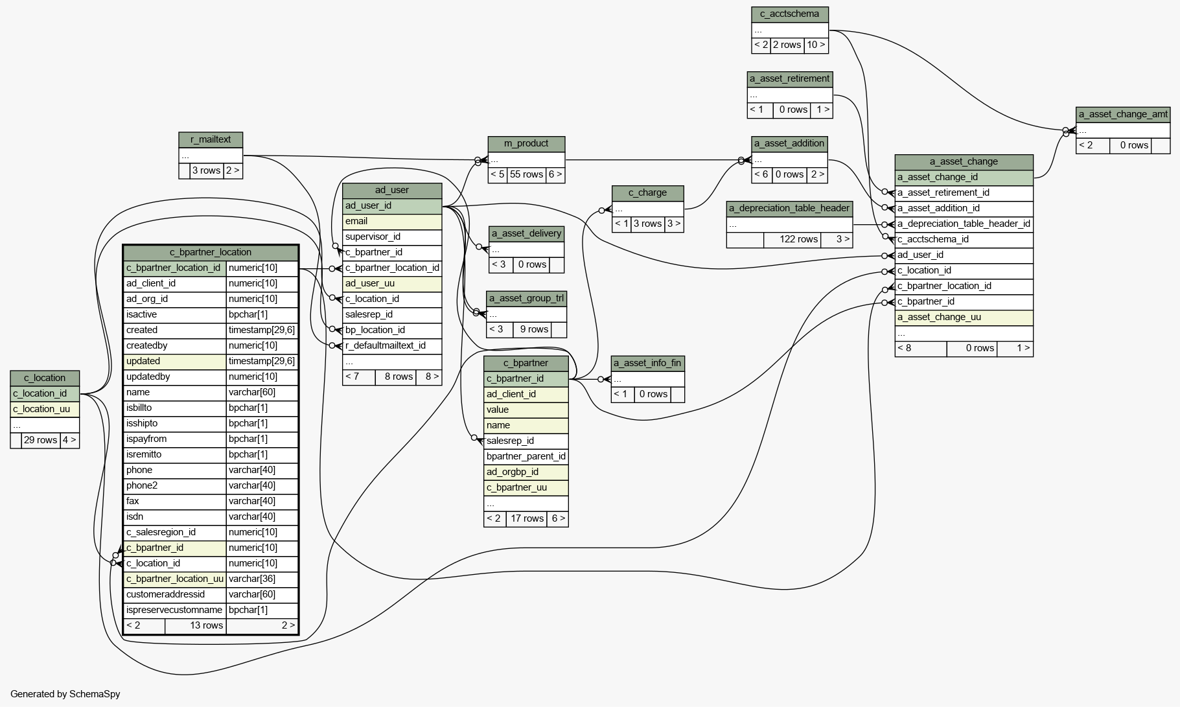Open the a_asset_change_amt table header
This screenshot has height=707, width=1180.
click(1123, 115)
